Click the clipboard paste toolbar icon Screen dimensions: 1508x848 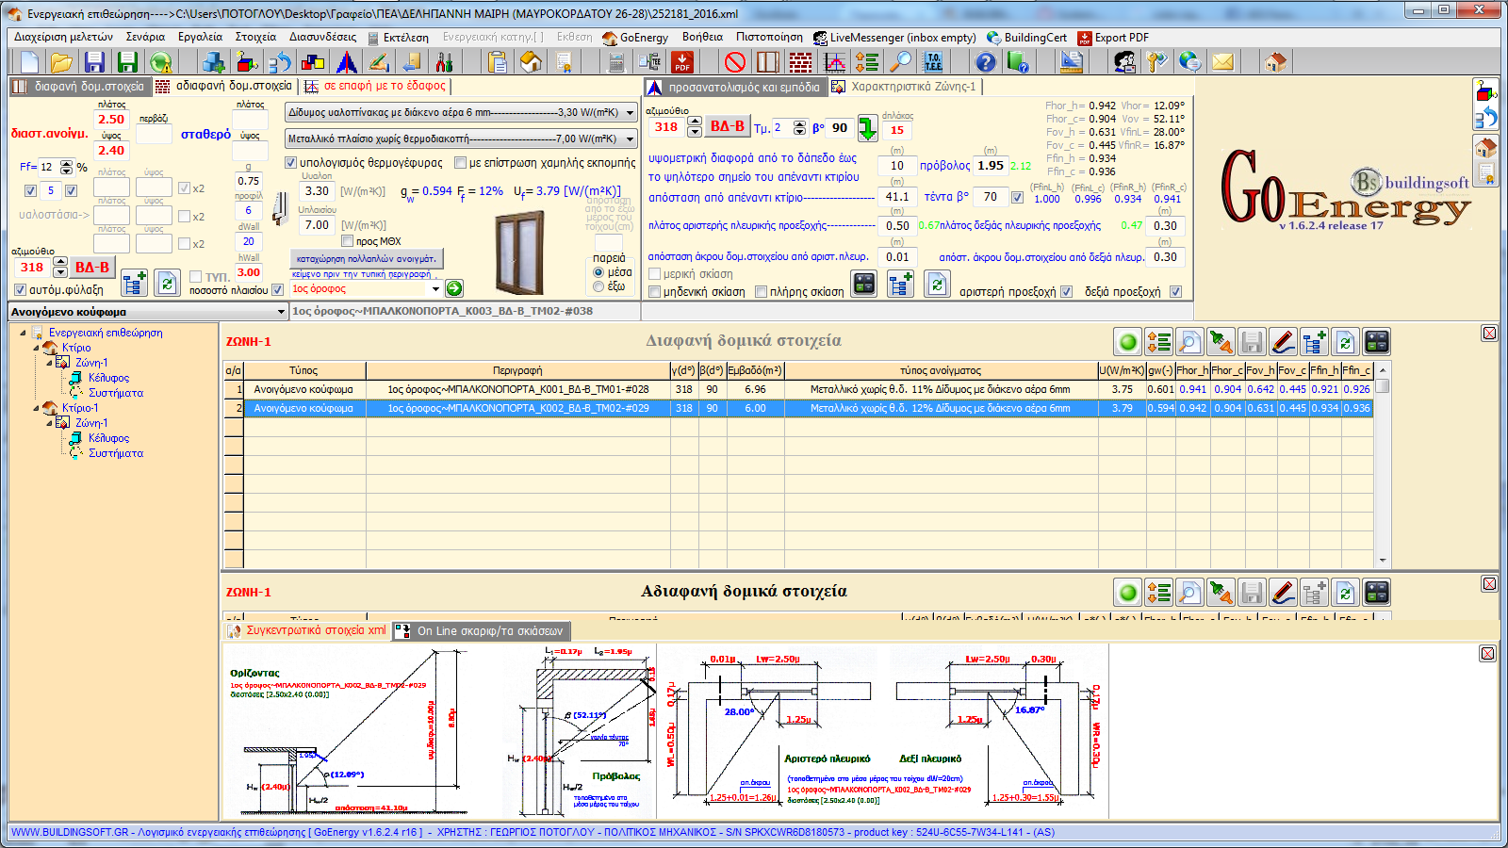tap(498, 62)
